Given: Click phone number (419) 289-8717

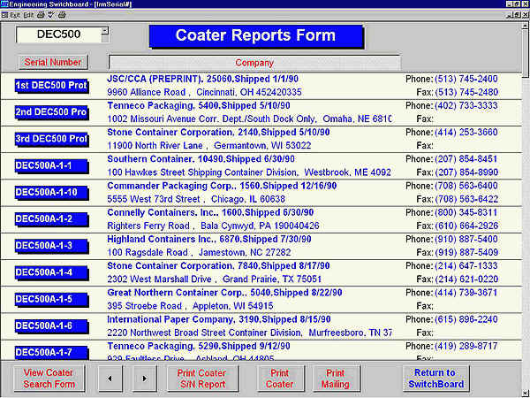Looking at the screenshot, I should pos(466,346).
